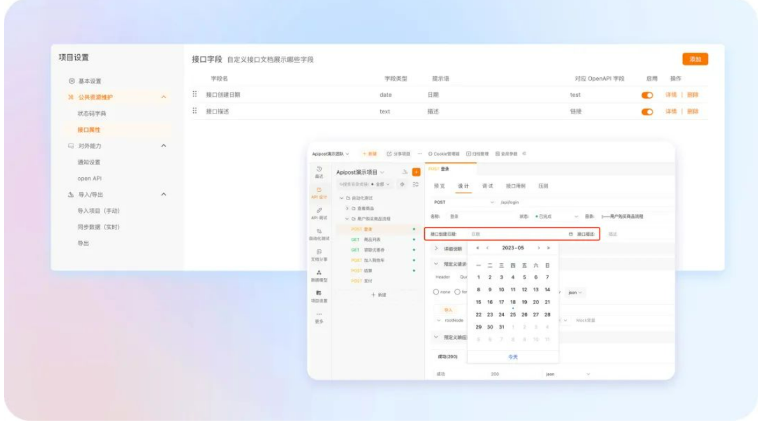
Task: Switch to the 预览 tab
Action: coord(440,186)
